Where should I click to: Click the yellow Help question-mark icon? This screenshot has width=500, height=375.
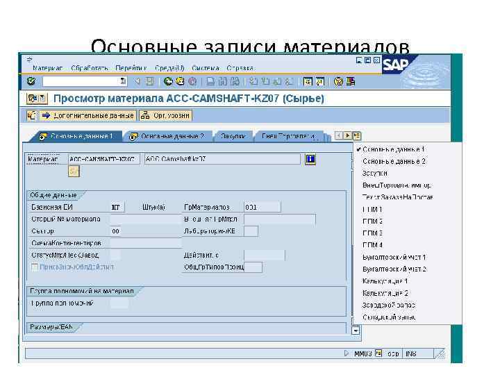coord(338,82)
